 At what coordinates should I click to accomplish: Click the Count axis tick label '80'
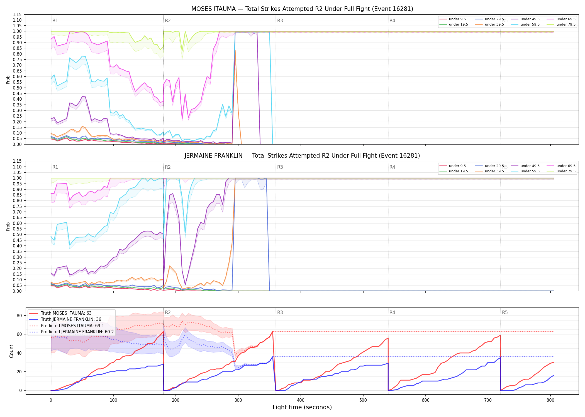[x=19, y=316]
